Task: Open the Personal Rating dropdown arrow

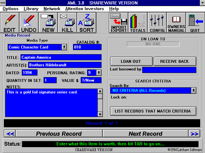Action: pyautogui.click(x=99, y=73)
